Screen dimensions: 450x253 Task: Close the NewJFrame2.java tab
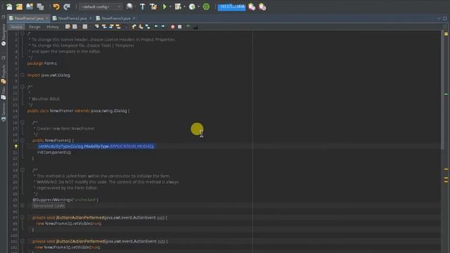(x=91, y=18)
